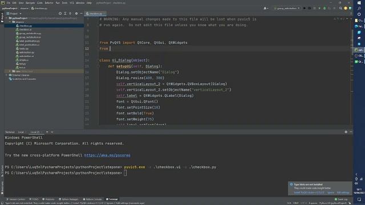Image resolution: width=365 pixels, height=205 pixels.
Task: Open Event Log tool window
Action: pyautogui.click(x=341, y=199)
